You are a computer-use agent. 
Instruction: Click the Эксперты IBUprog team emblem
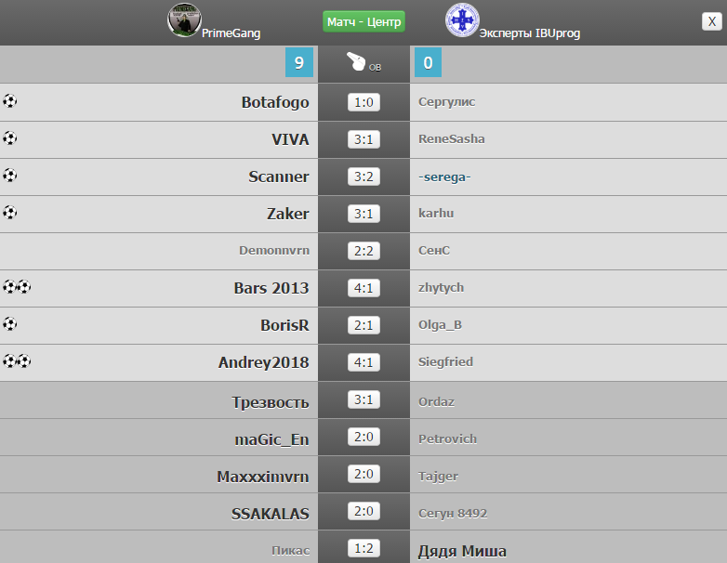[x=462, y=20]
